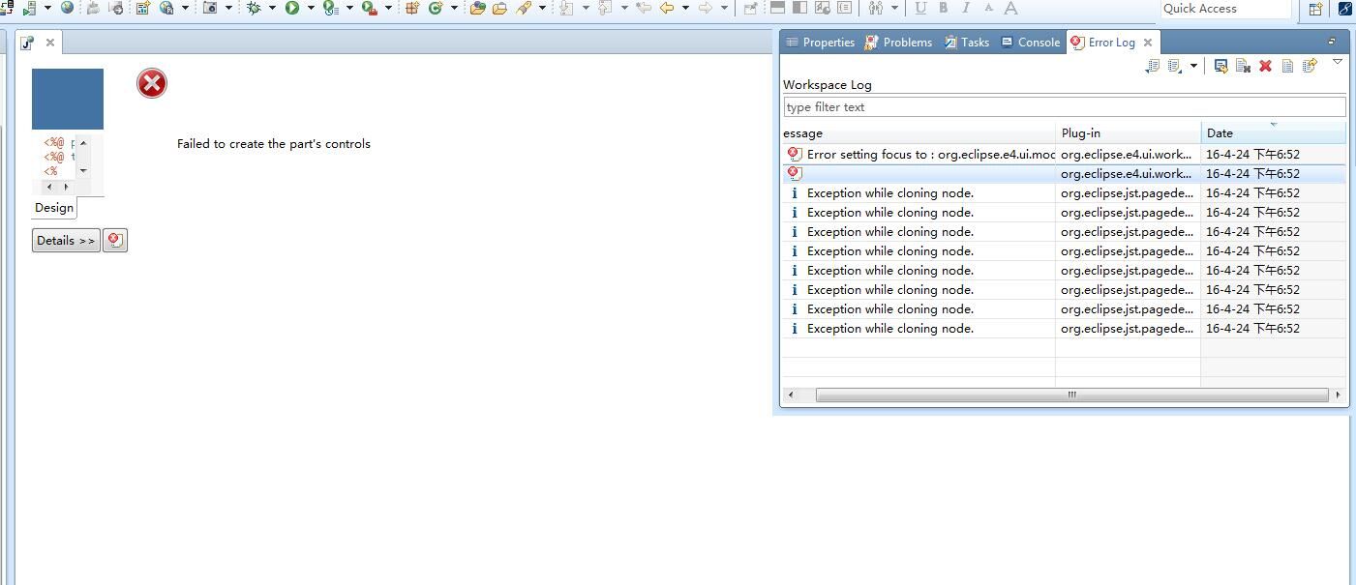Image resolution: width=1356 pixels, height=585 pixels.
Task: Open dropdown next to the people icon
Action: [893, 8]
